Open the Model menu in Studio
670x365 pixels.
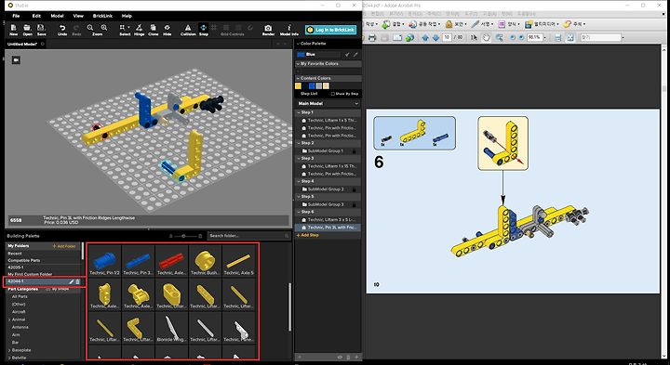coord(58,16)
